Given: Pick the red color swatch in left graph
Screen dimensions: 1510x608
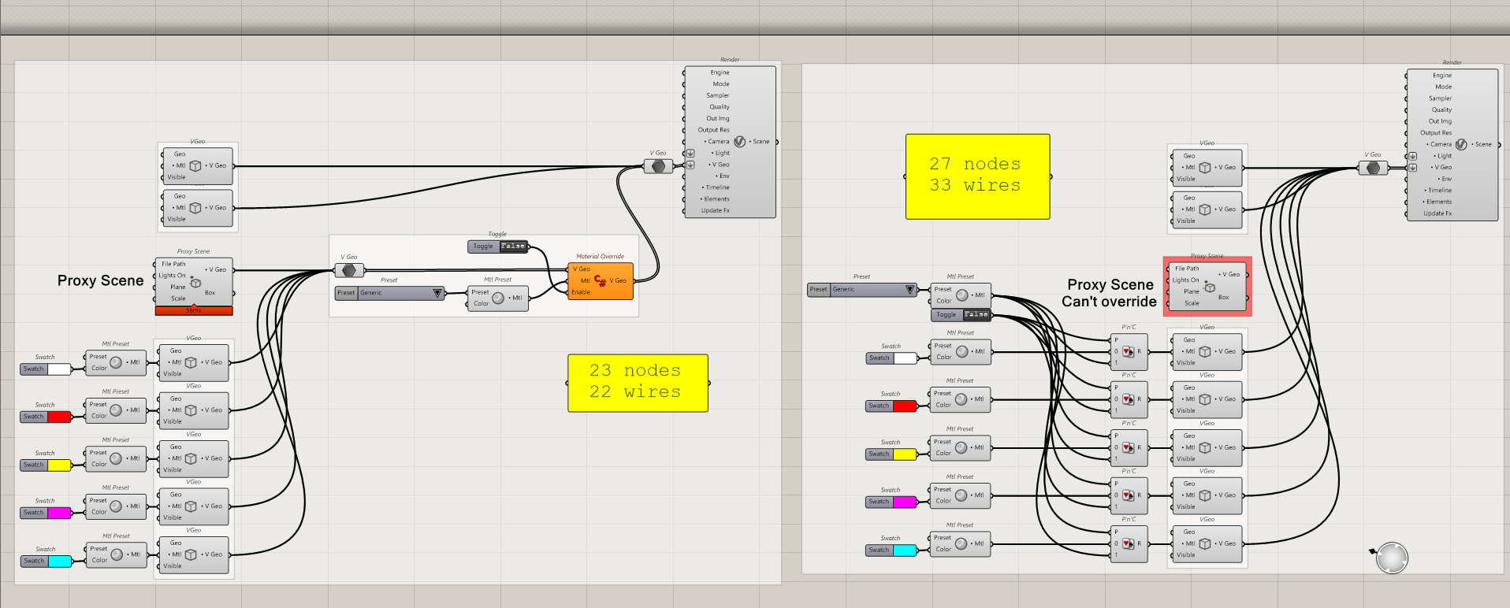Looking at the screenshot, I should [59, 417].
